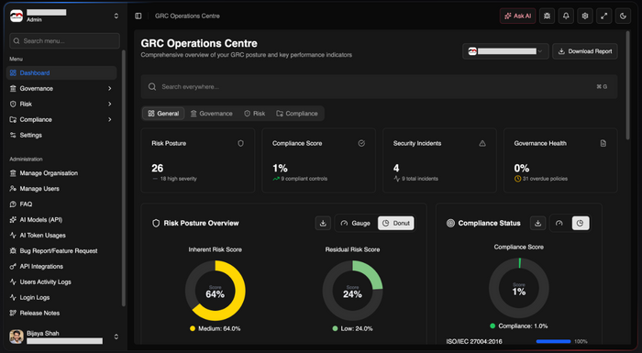Open the settings gear icon in header
642x353 pixels.
pyautogui.click(x=585, y=16)
